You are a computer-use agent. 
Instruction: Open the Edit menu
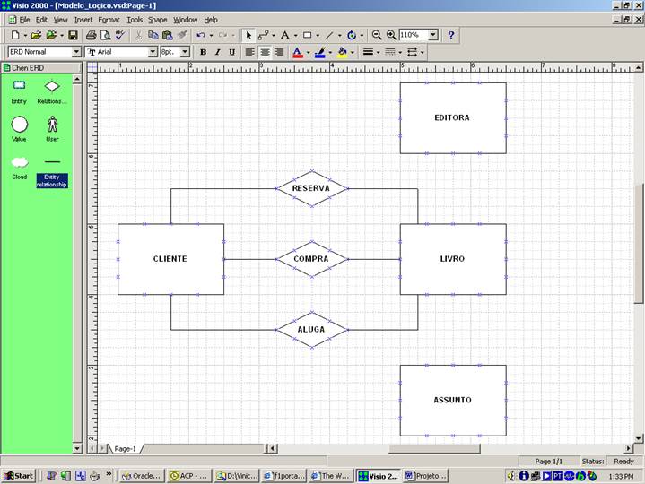[x=41, y=20]
